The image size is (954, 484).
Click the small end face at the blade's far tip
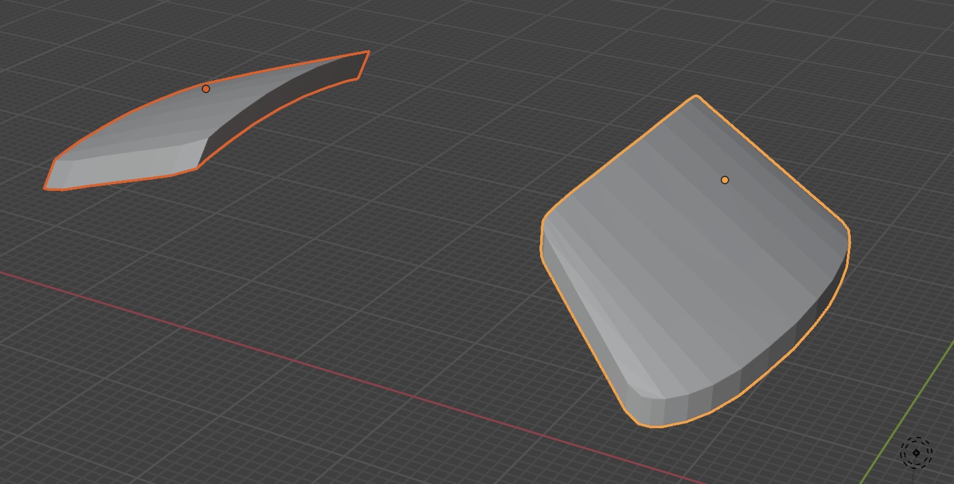(361, 65)
